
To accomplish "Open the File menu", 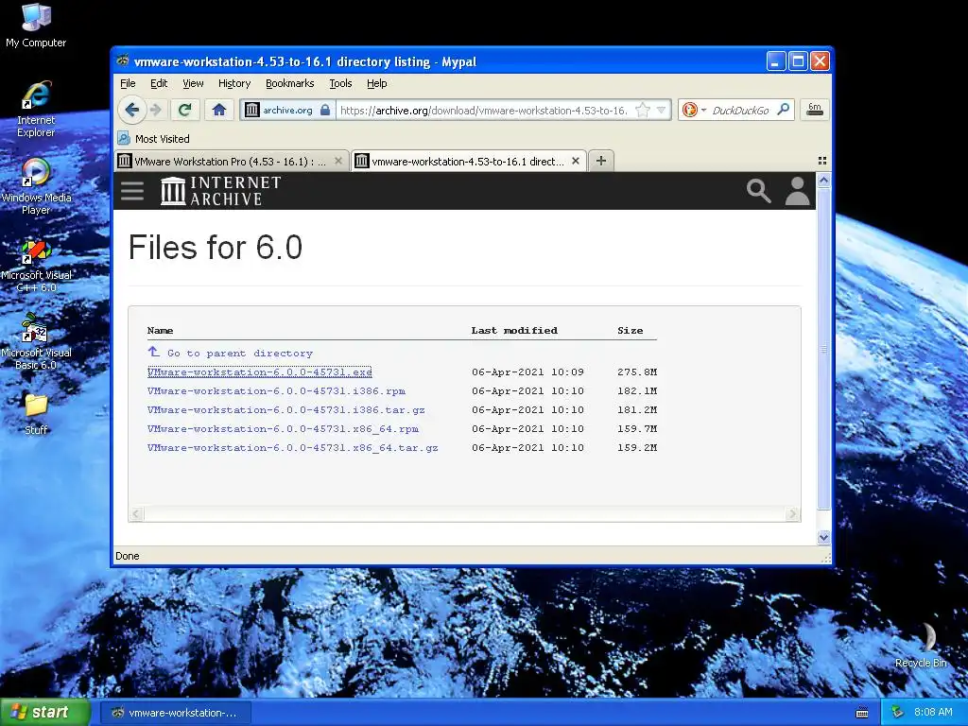I will point(128,83).
